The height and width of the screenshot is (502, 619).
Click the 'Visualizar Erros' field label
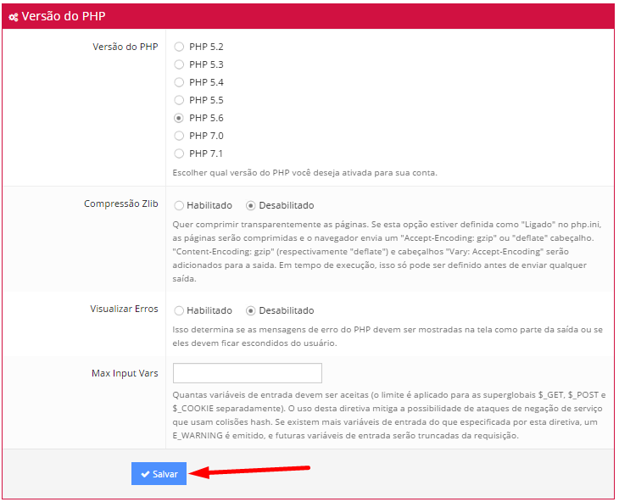(x=124, y=310)
